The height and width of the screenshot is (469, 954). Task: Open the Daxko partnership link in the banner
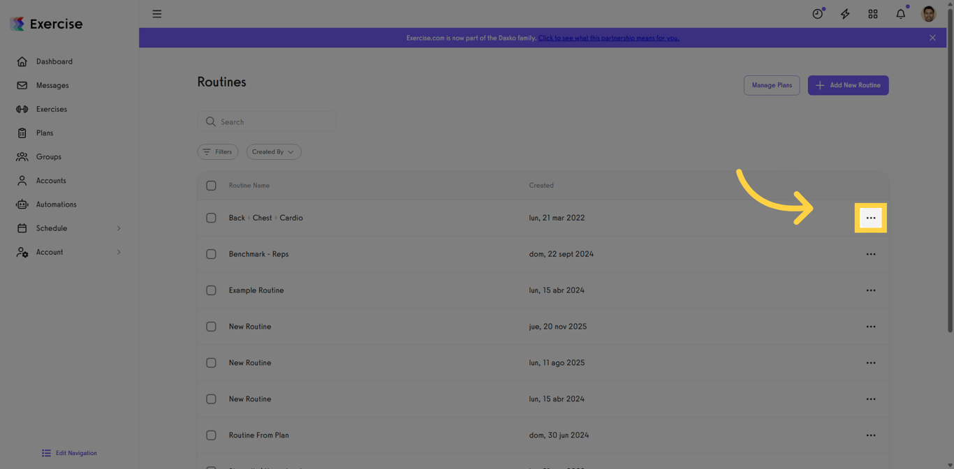click(608, 38)
